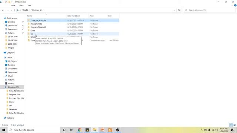The width and height of the screenshot is (237, 133).
Task: Select the Koha_for_Windows folder in file list
Action: 73,21
